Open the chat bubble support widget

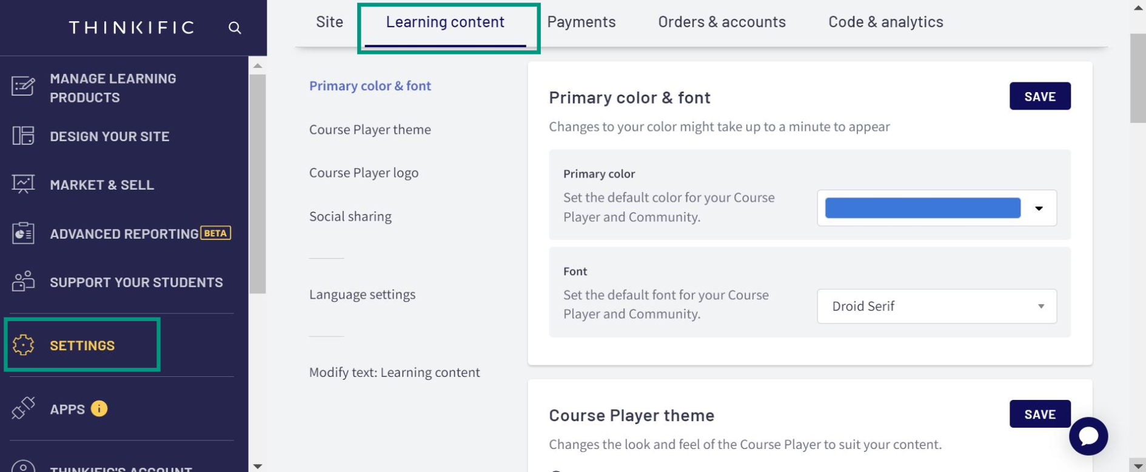point(1088,436)
